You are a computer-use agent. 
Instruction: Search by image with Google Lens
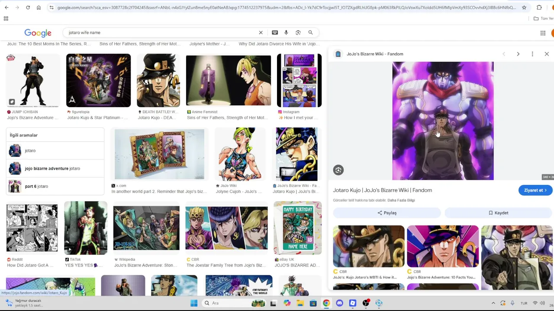(x=298, y=32)
